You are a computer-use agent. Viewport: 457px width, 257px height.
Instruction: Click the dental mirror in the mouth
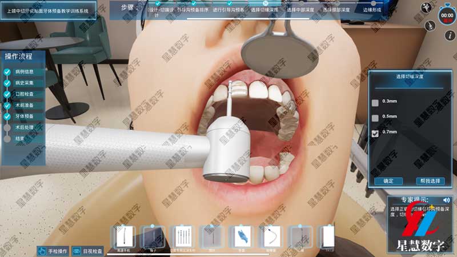pyautogui.click(x=279, y=53)
